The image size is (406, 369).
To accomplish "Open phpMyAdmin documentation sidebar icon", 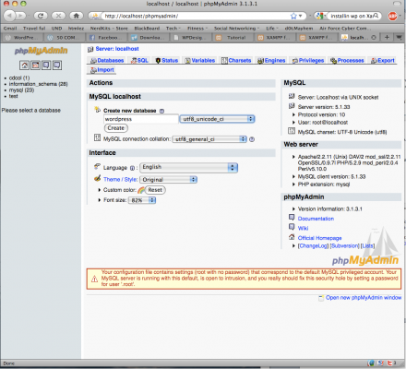I will (x=46, y=65).
